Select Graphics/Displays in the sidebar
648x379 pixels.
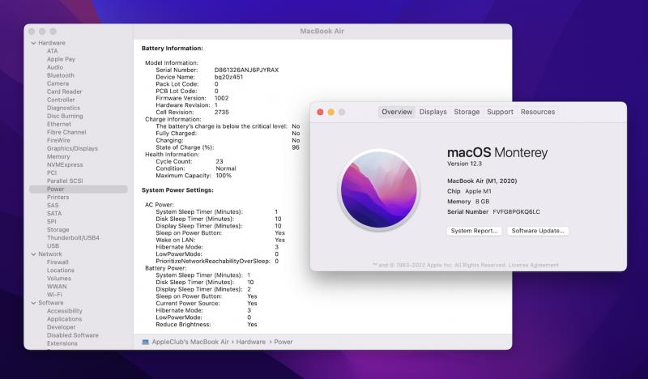[x=72, y=148]
